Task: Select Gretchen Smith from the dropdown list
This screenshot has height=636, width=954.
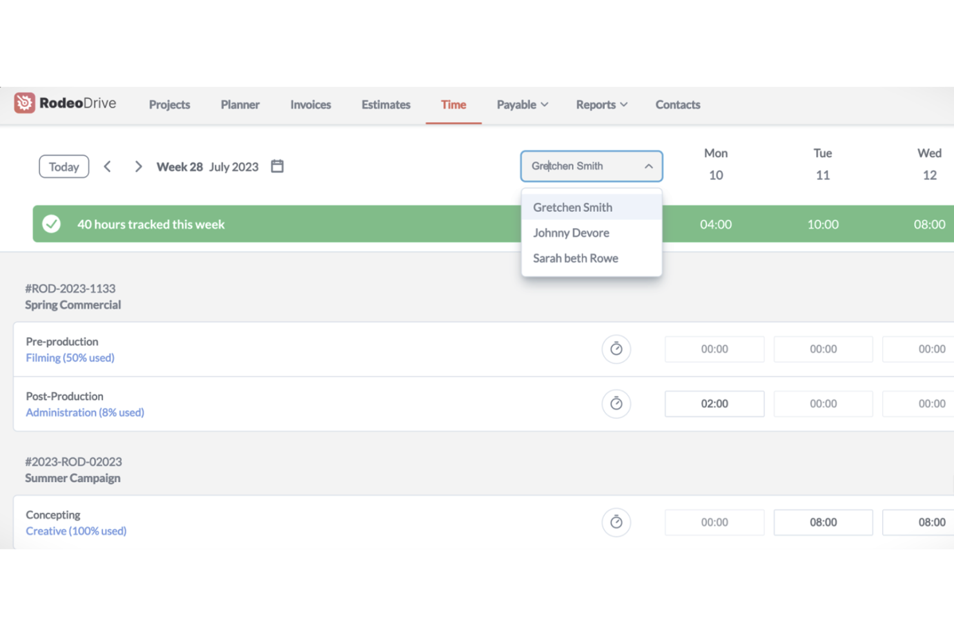Action: 591,207
